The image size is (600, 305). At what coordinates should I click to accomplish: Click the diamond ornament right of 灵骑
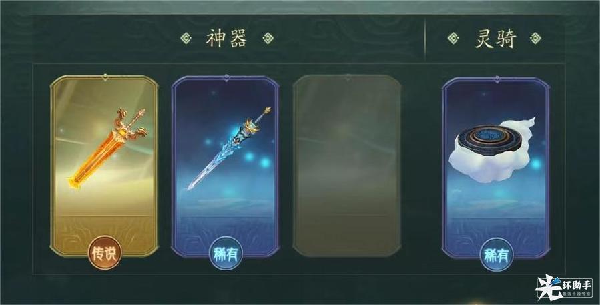coord(535,38)
